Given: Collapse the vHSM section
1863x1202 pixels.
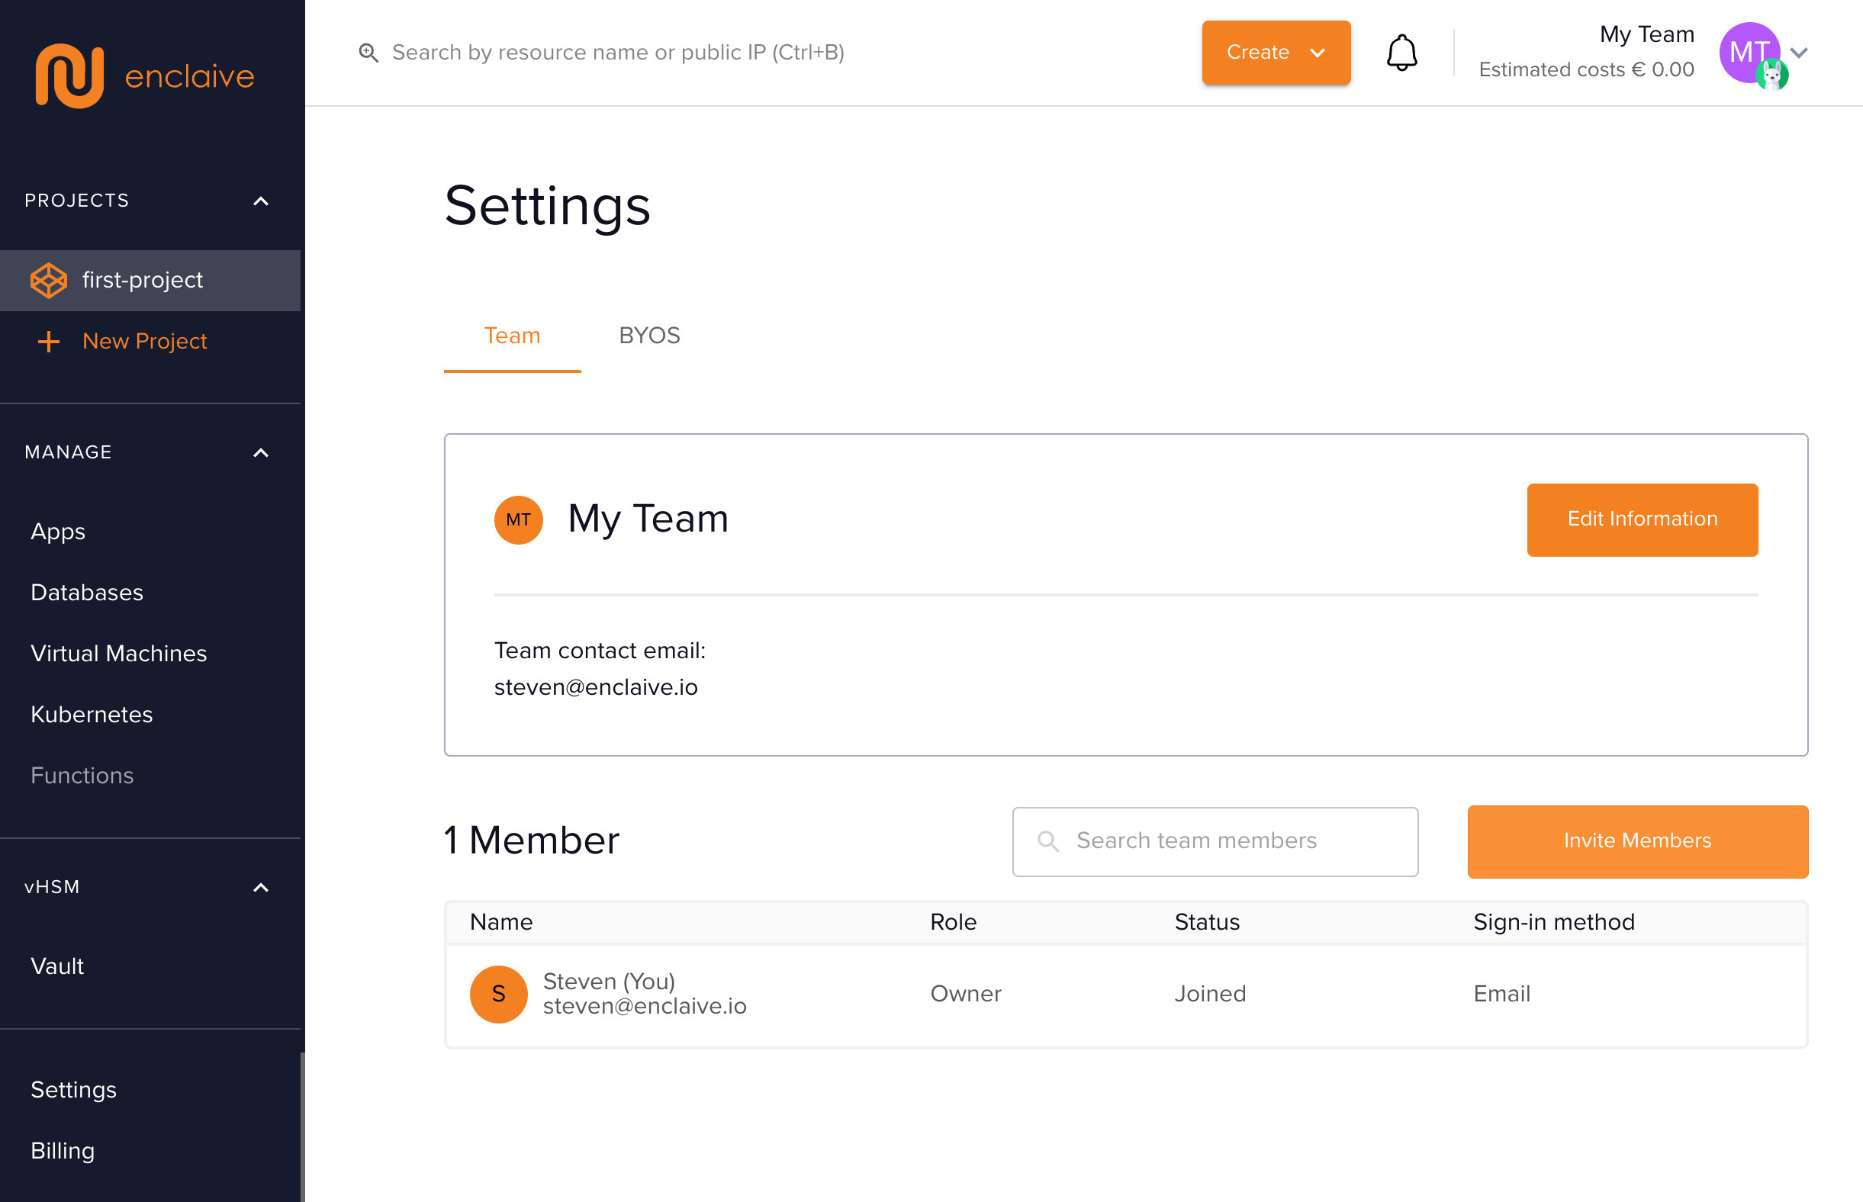Looking at the screenshot, I should coord(261,888).
